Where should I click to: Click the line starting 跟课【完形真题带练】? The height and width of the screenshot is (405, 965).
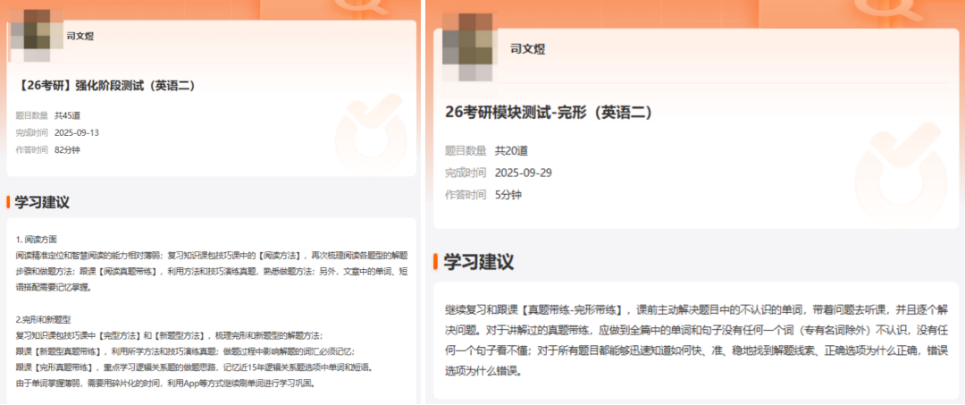pos(197,368)
